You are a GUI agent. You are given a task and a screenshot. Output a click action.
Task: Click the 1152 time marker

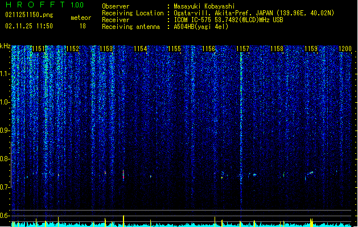click(x=72, y=49)
